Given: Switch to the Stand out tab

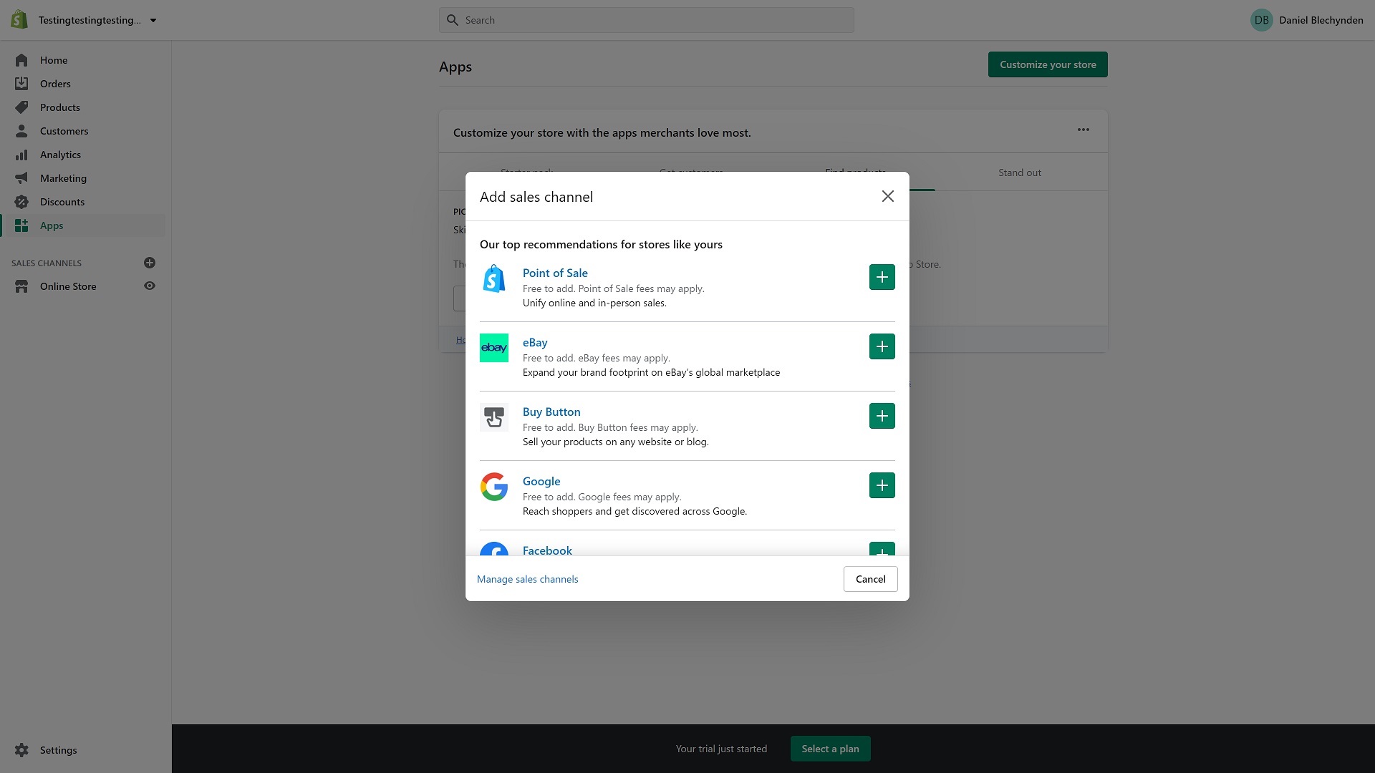Looking at the screenshot, I should tap(1019, 172).
